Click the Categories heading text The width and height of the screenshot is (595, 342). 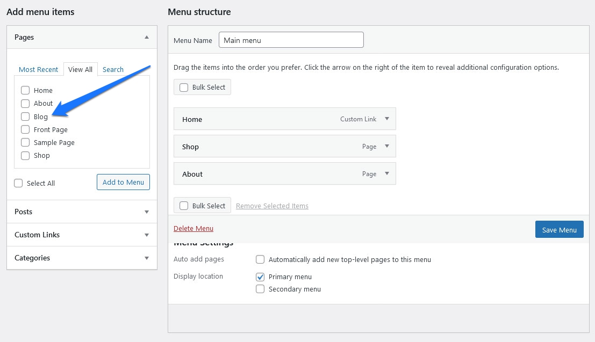pos(32,258)
